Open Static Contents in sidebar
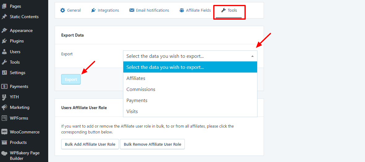Image resolution: width=365 pixels, height=162 pixels. click(x=24, y=17)
